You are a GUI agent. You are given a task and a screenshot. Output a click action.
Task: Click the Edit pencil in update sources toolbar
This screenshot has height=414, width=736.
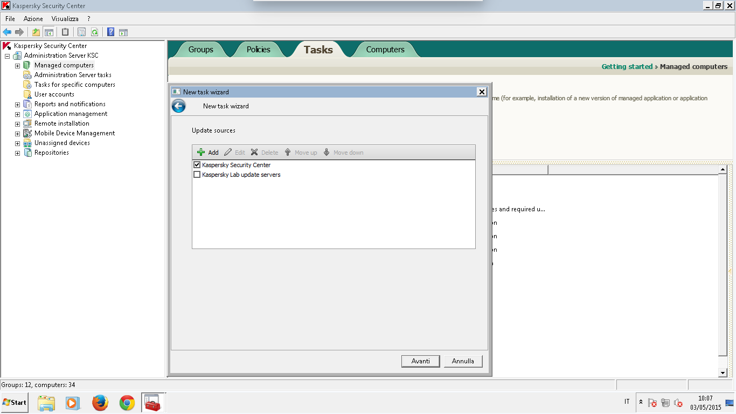point(234,153)
